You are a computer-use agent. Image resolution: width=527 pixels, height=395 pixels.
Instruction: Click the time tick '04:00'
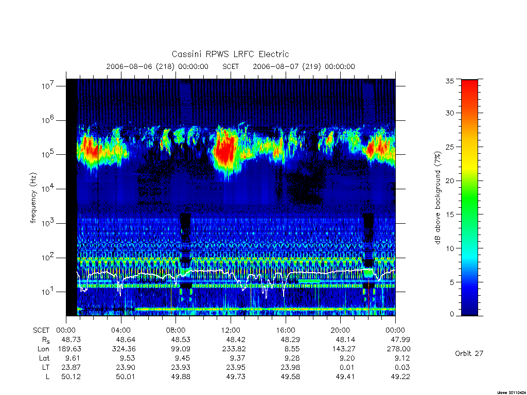[x=120, y=330]
